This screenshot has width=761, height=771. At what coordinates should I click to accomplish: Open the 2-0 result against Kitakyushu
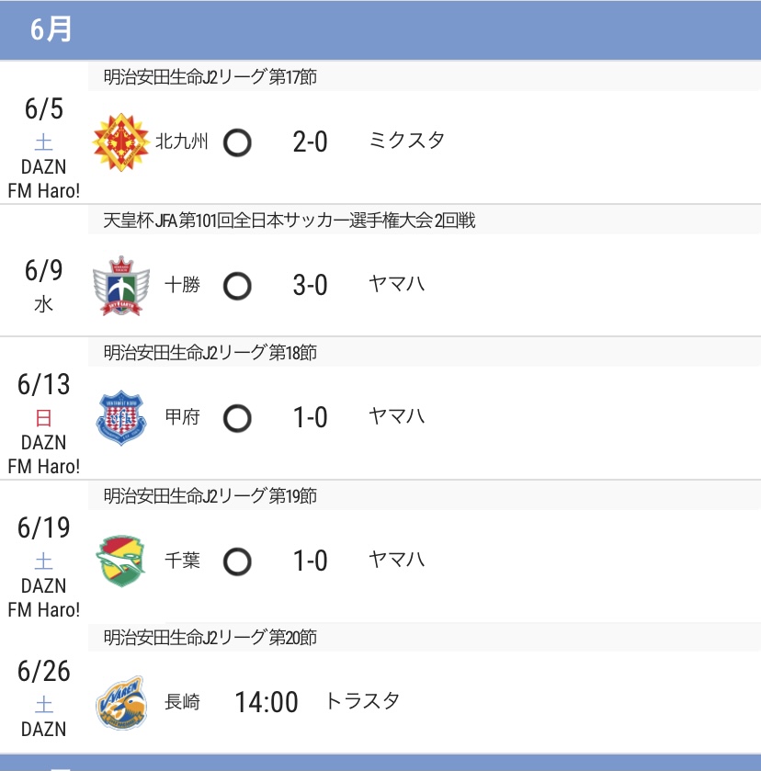[310, 142]
